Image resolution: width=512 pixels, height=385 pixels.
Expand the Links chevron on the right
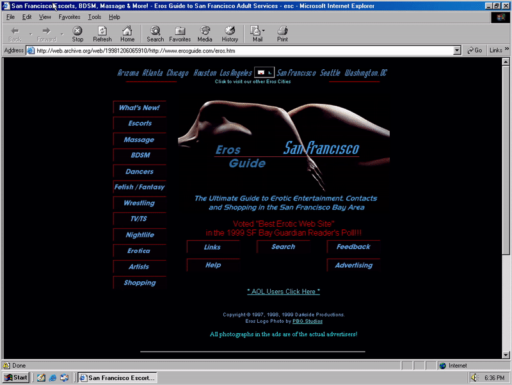pyautogui.click(x=506, y=49)
